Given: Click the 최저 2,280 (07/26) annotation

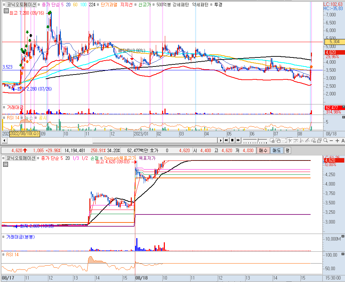Looking at the screenshot, I should [34, 89].
